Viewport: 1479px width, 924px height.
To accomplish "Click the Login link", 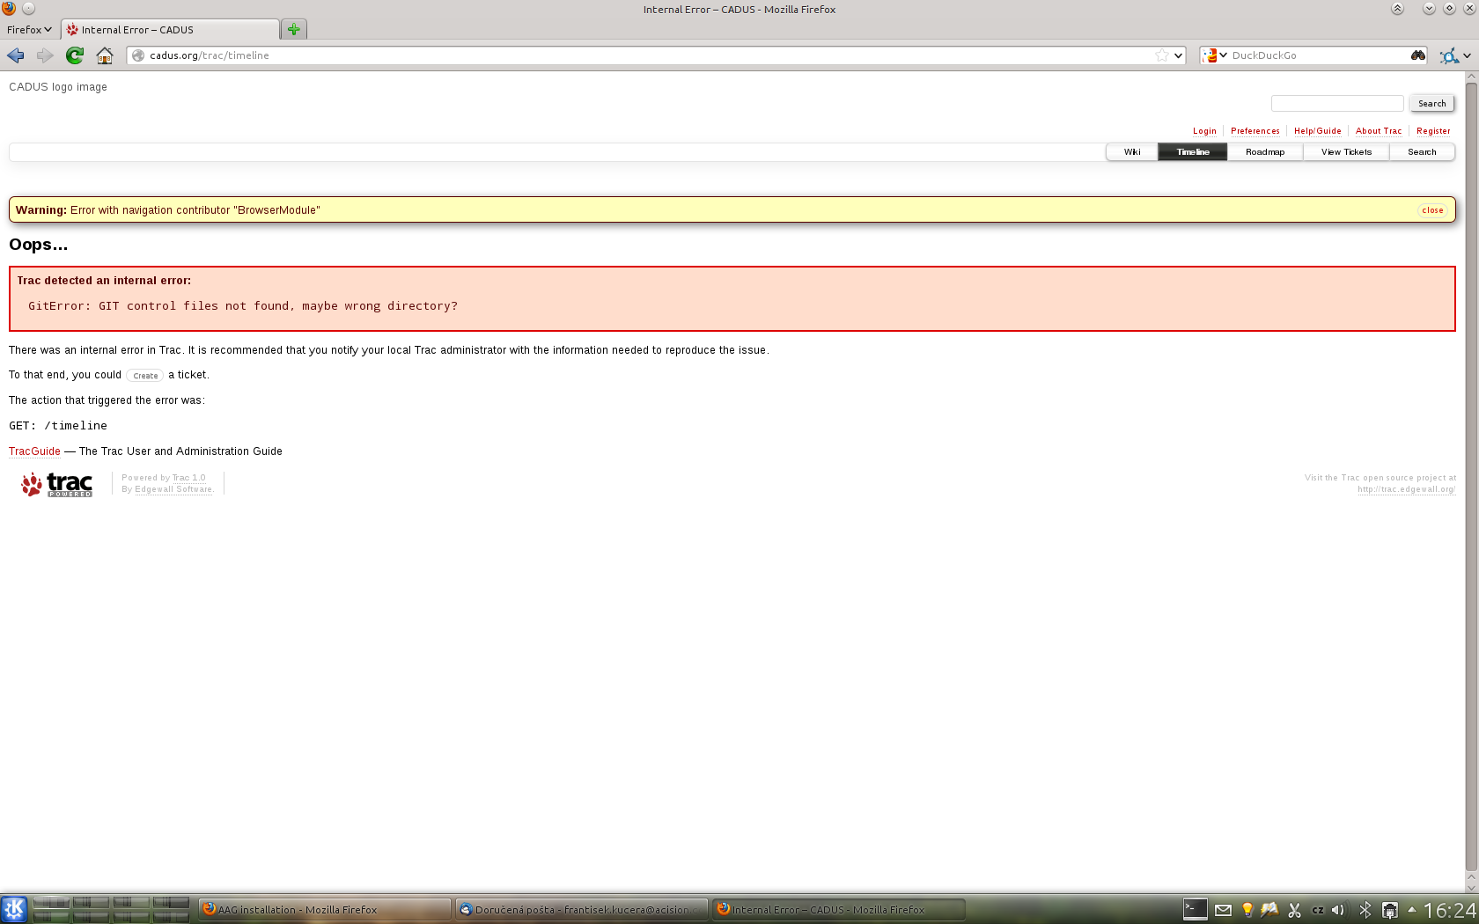I will 1204,131.
